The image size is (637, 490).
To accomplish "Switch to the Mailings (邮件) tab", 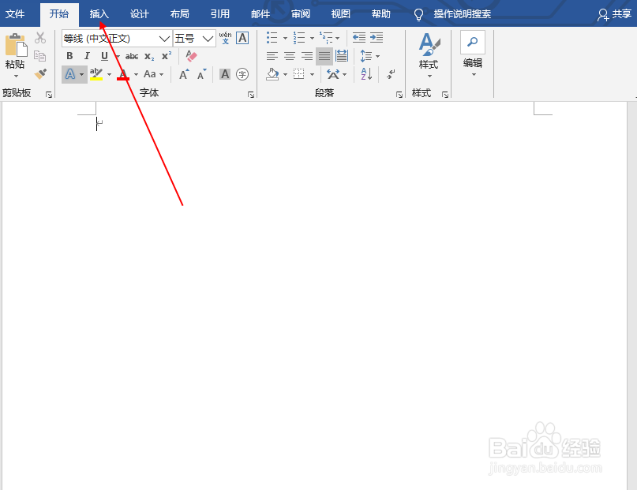I will pyautogui.click(x=260, y=14).
